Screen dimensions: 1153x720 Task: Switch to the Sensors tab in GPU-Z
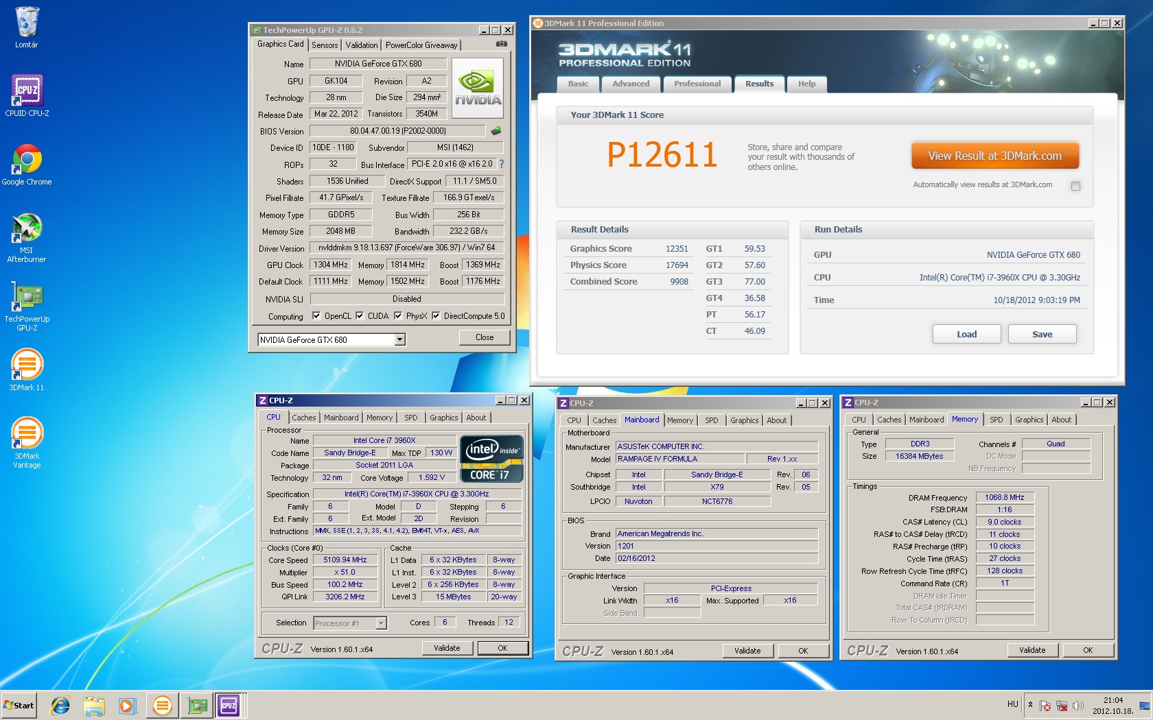[325, 45]
